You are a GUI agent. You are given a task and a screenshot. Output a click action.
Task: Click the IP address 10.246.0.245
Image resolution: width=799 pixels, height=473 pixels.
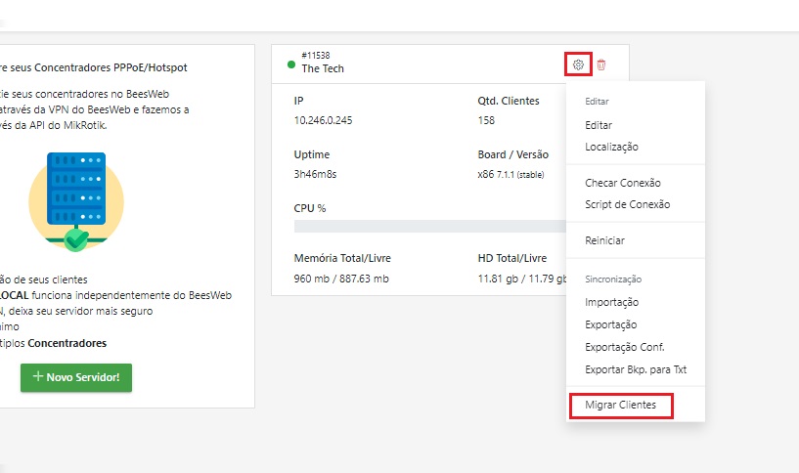click(x=323, y=120)
